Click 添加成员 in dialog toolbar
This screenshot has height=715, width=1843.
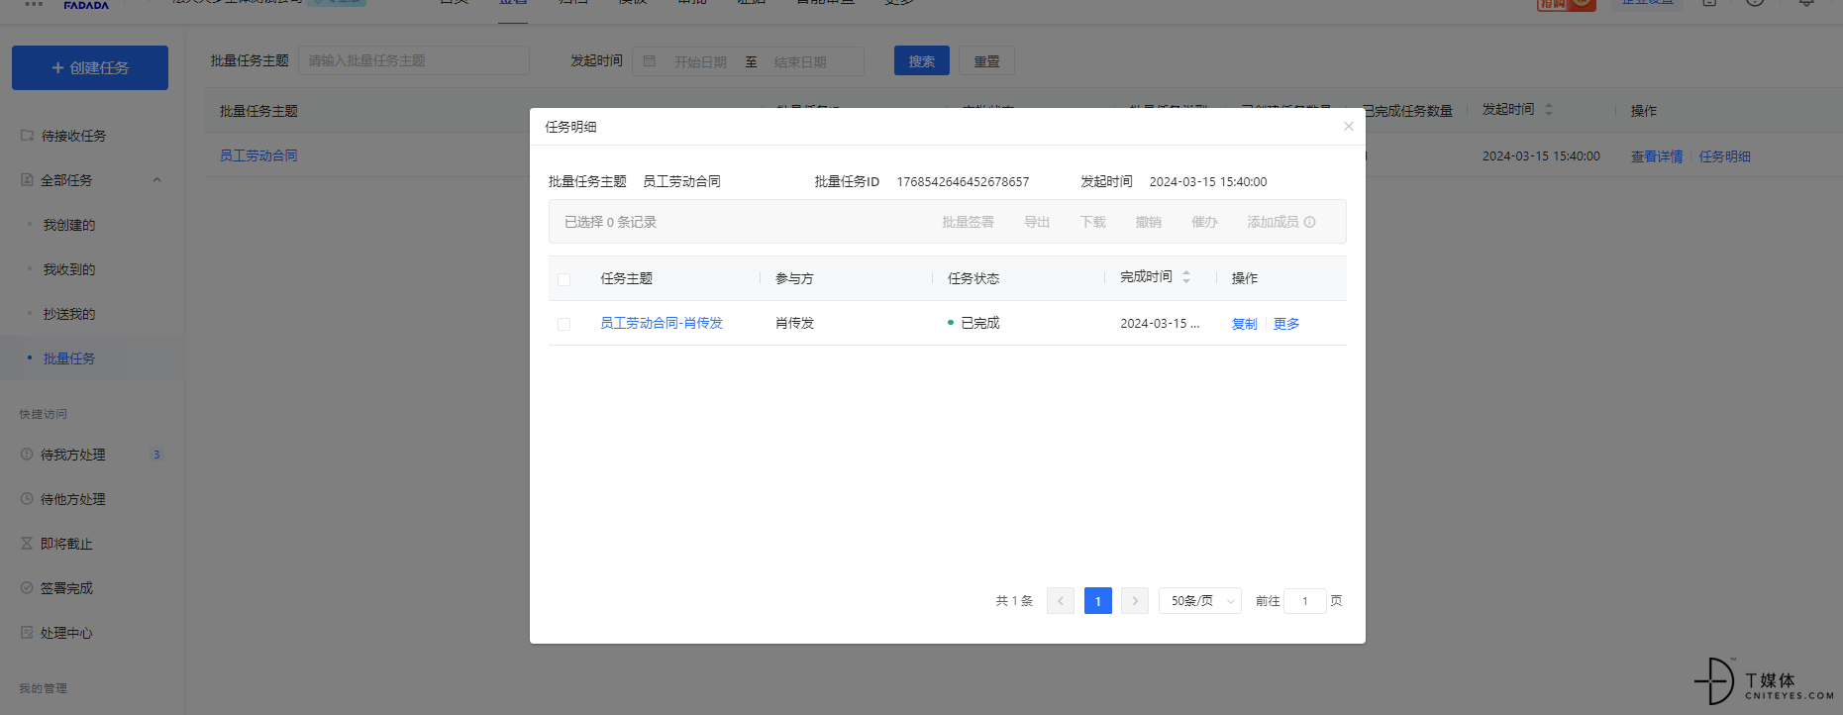coord(1273,222)
